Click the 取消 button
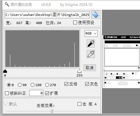Viewport: 140px width, 116px height. (90, 68)
